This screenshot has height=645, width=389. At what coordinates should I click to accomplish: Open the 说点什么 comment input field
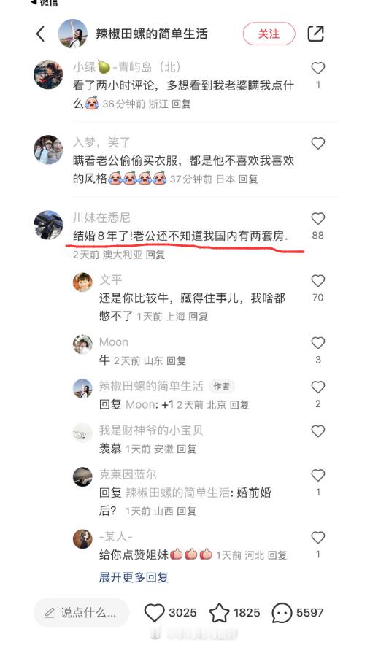point(82,613)
